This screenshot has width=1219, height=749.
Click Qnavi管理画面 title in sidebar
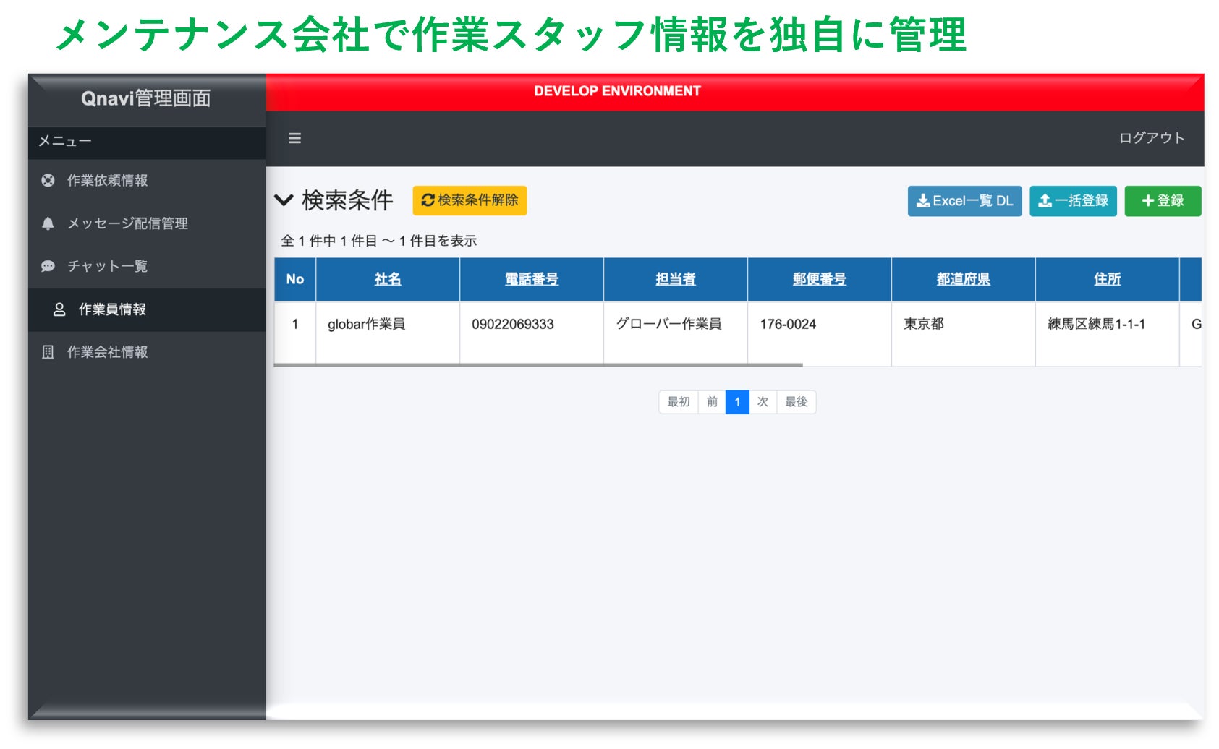pos(146,98)
